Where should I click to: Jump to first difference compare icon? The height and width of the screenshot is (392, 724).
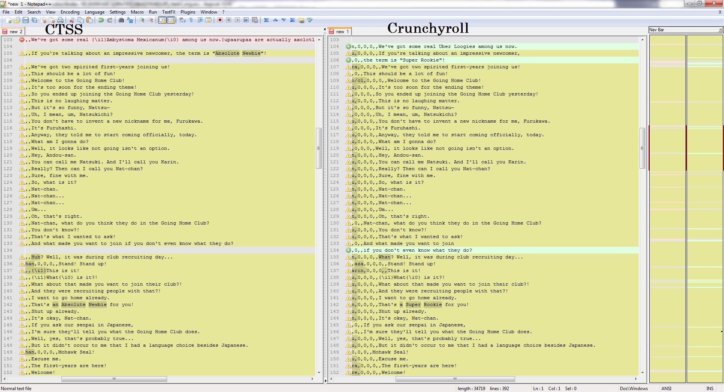(267, 20)
